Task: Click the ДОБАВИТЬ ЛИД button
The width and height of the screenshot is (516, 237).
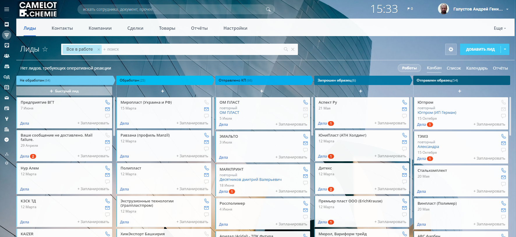Action: click(x=480, y=49)
